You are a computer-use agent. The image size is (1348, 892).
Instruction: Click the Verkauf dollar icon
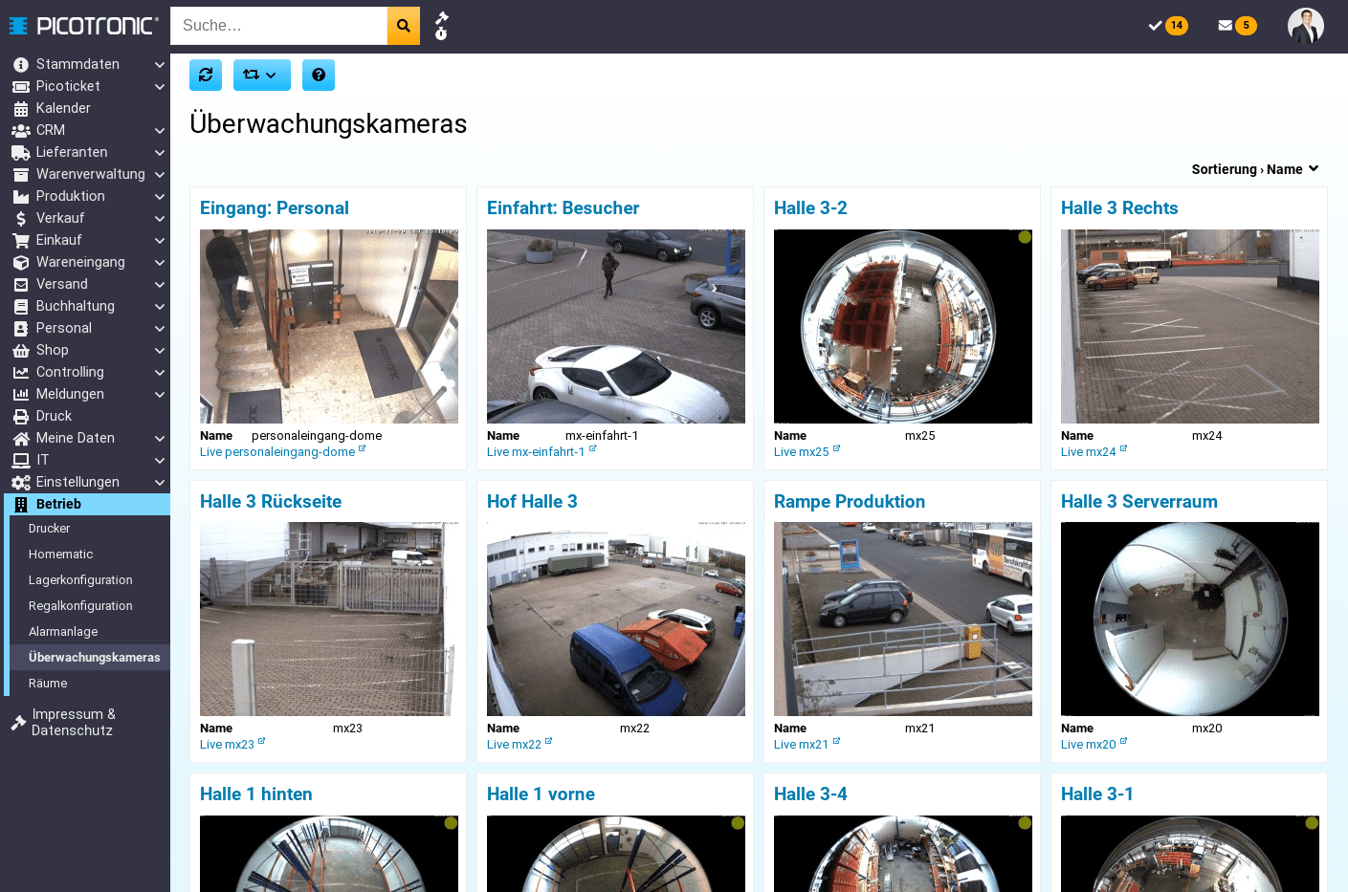click(x=21, y=218)
